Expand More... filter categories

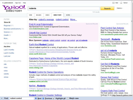(6, 38)
